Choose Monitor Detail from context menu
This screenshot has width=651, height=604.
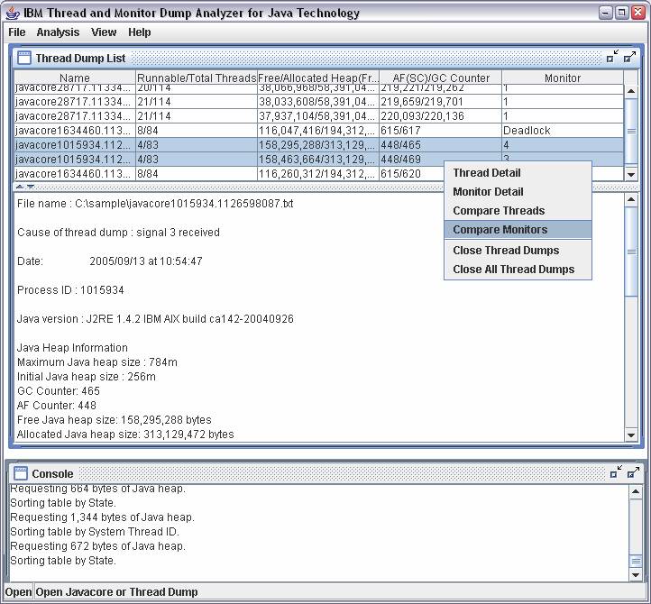tap(518, 192)
